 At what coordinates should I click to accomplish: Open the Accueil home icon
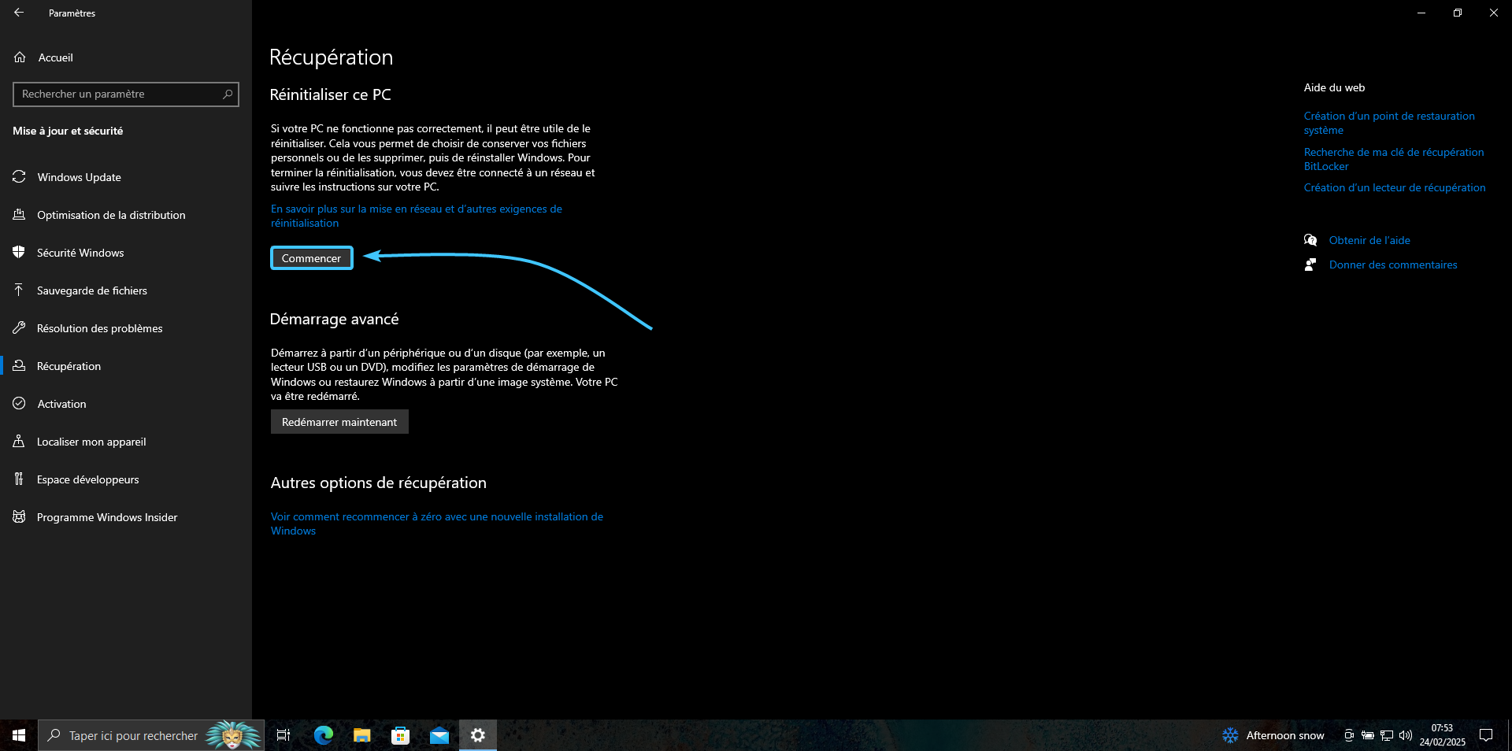coord(20,57)
